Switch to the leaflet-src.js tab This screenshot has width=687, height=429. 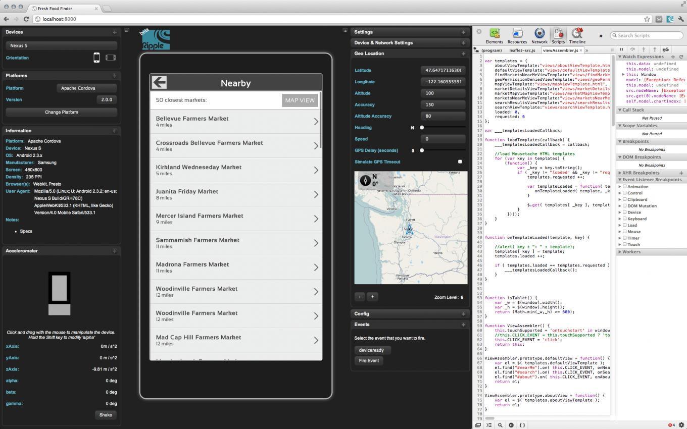pos(522,50)
